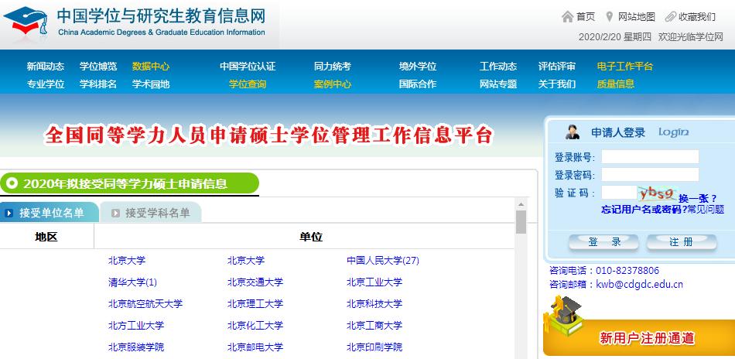The image size is (735, 359).
Task: Click the captcha image ybs9
Action: click(x=657, y=193)
